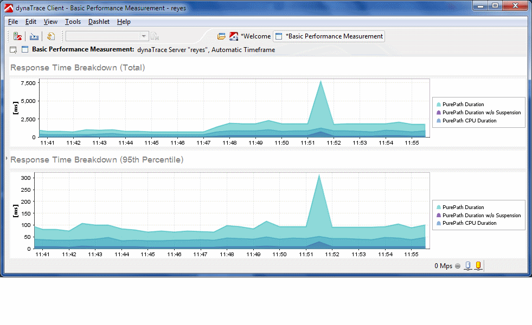Click the Response Time Breakdown (Total) title

(78, 68)
